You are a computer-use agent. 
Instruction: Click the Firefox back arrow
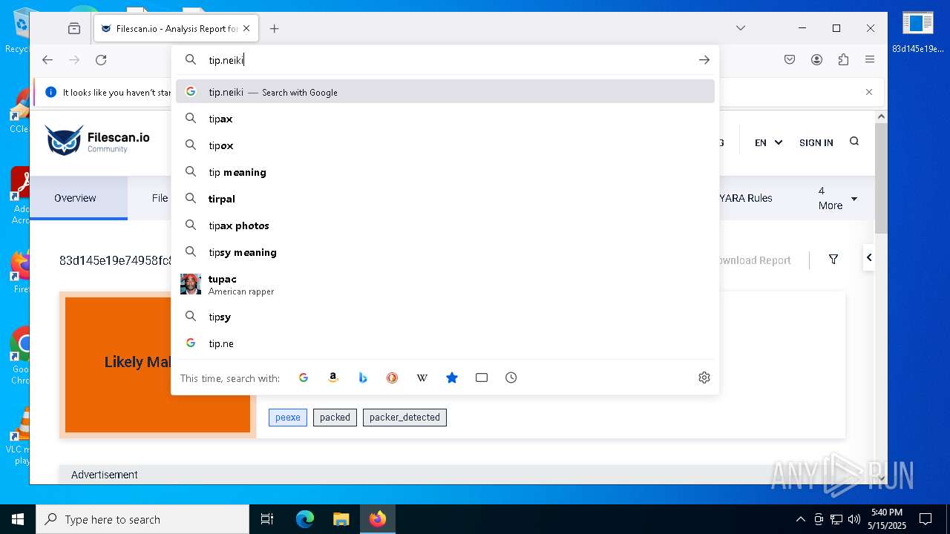47,60
